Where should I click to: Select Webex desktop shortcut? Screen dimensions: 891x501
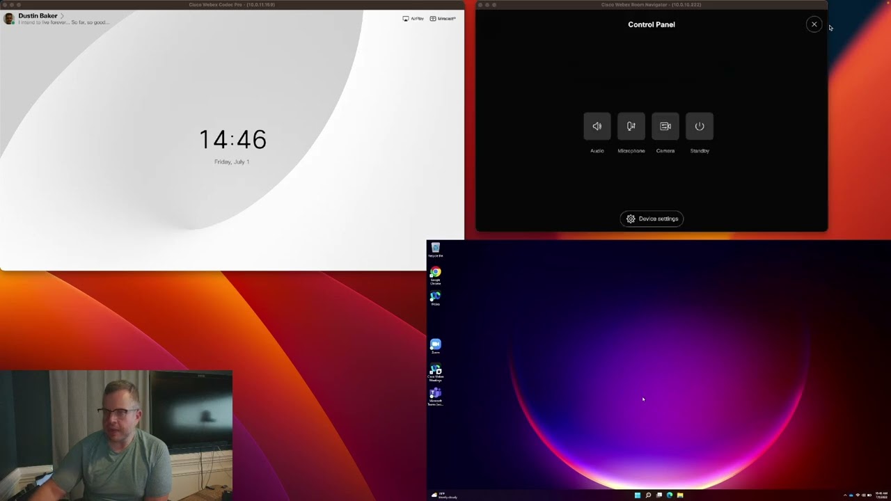pos(435,299)
